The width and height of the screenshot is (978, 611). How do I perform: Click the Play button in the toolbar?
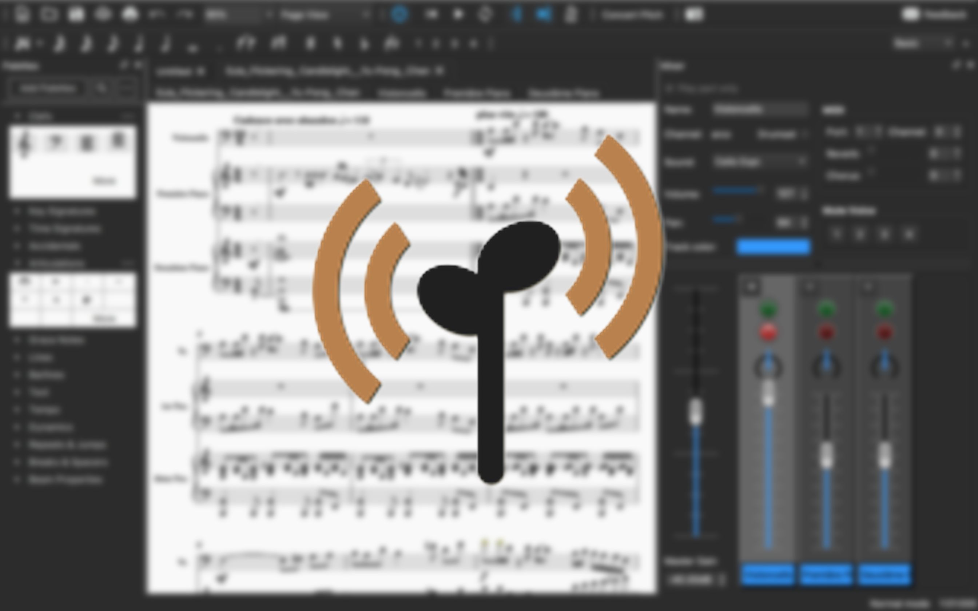pos(458,15)
